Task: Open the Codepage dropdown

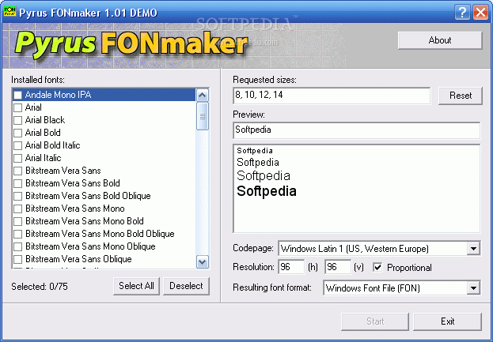Action: pyautogui.click(x=473, y=249)
